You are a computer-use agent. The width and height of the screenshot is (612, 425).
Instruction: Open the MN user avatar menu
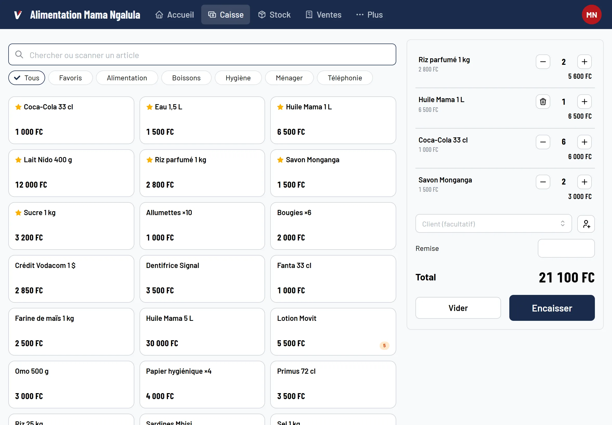point(592,15)
